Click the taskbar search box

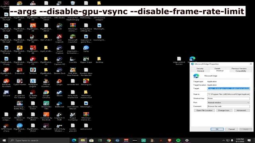(39, 140)
